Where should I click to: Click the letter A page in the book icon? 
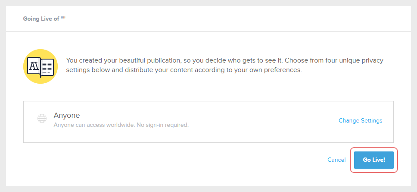[34, 66]
